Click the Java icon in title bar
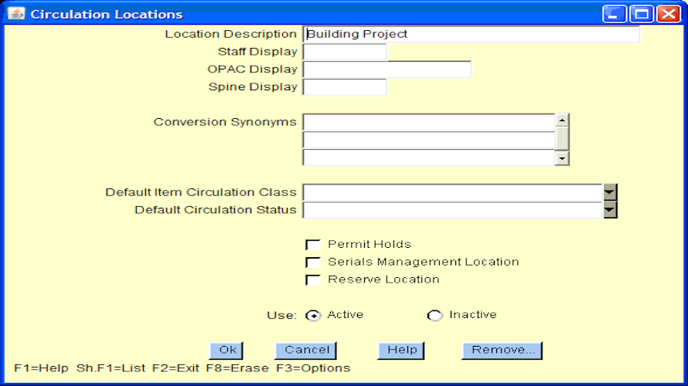The width and height of the screenshot is (688, 386). 16,14
